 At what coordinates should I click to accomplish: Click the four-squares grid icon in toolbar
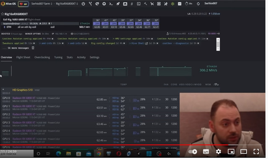pos(159,4)
